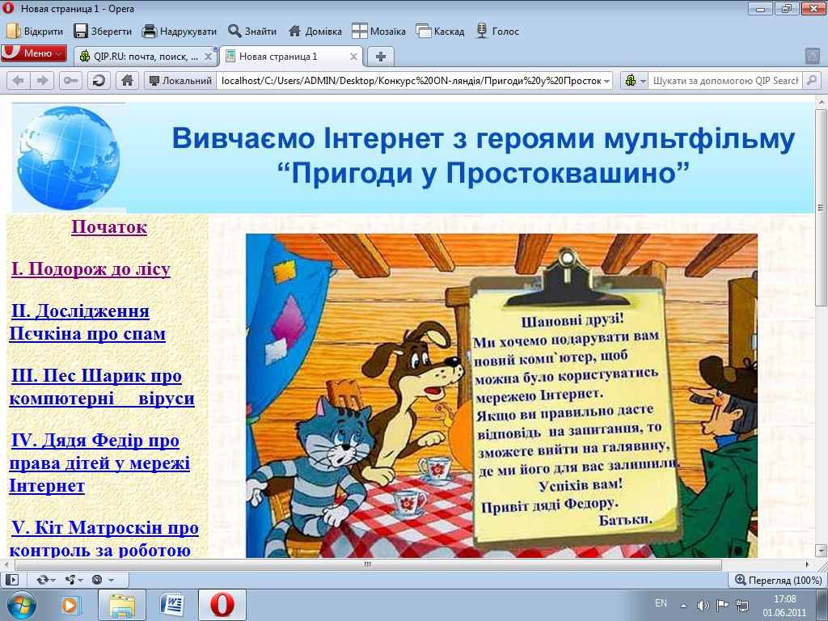Close the Новая страница 1 tab

tap(354, 57)
